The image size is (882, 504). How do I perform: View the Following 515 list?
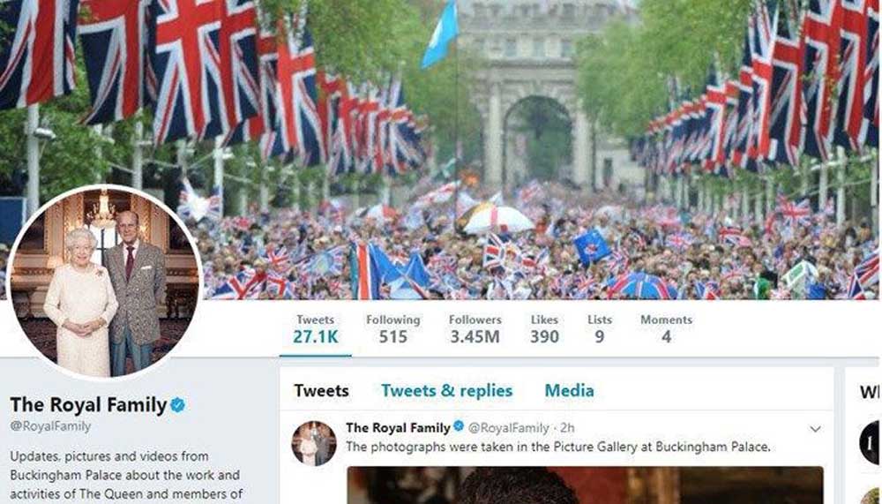393,329
